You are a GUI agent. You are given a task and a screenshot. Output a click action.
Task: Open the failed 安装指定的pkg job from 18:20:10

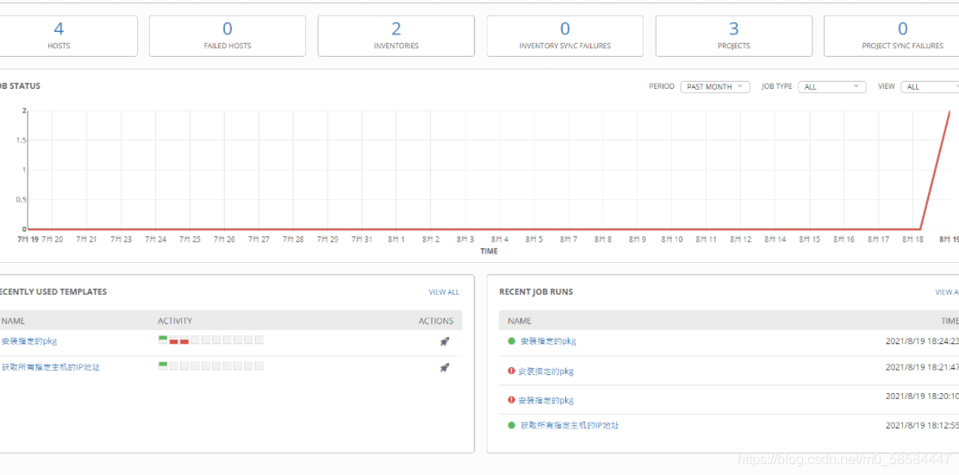[545, 400]
